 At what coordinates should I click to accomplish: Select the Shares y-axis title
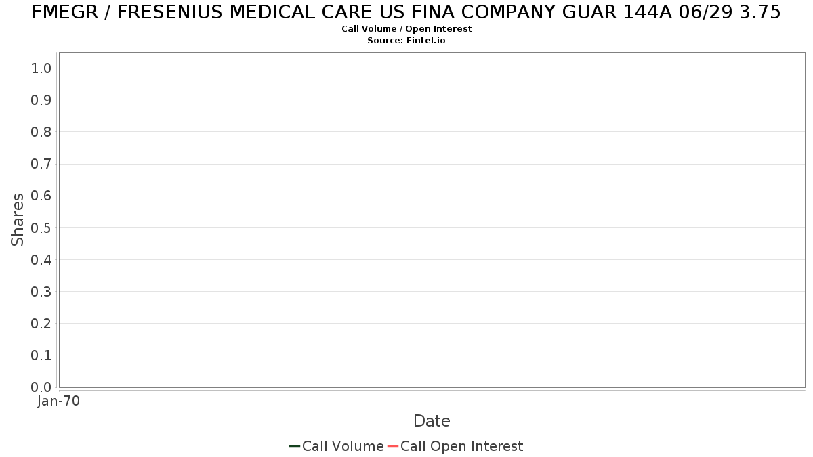point(18,219)
